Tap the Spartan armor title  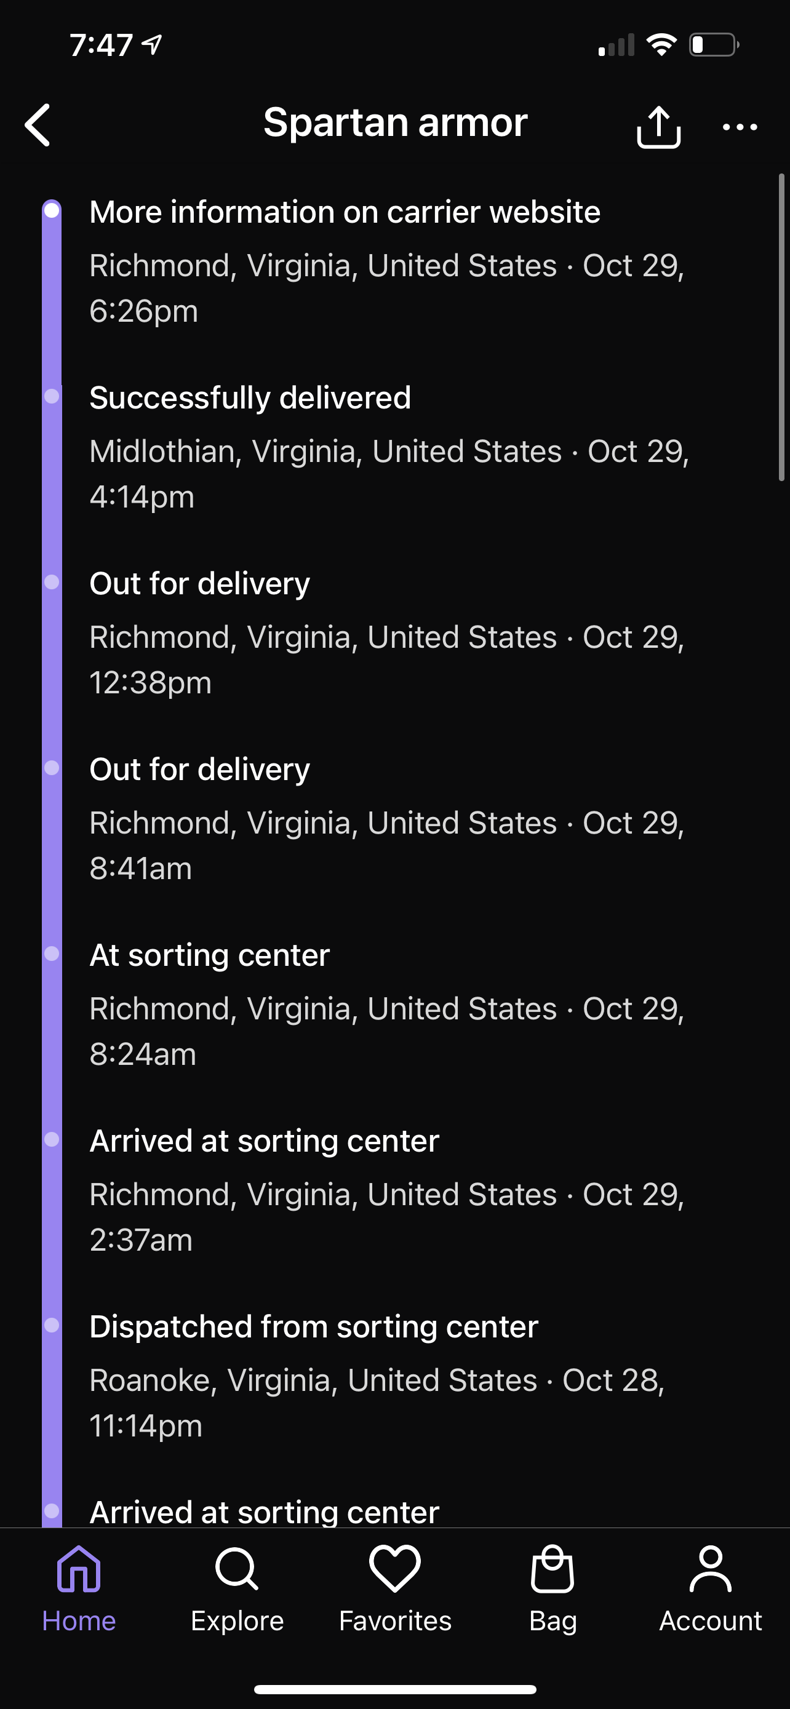396,123
